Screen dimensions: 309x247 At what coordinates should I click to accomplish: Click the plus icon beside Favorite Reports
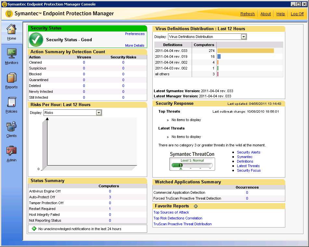click(196, 206)
